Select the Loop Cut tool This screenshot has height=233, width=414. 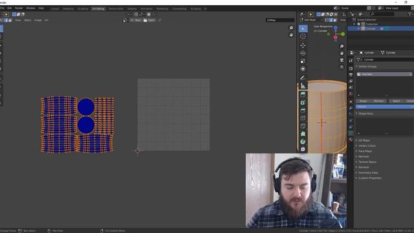(x=303, y=118)
